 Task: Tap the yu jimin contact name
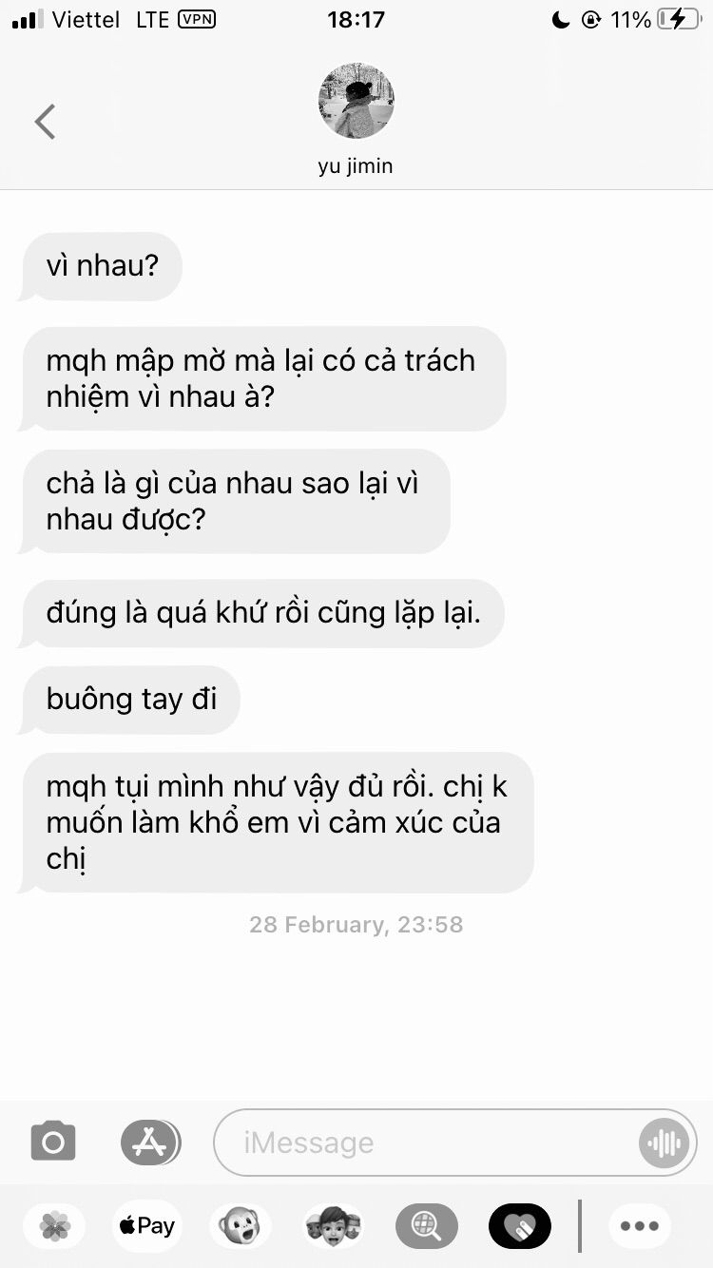[x=356, y=166]
